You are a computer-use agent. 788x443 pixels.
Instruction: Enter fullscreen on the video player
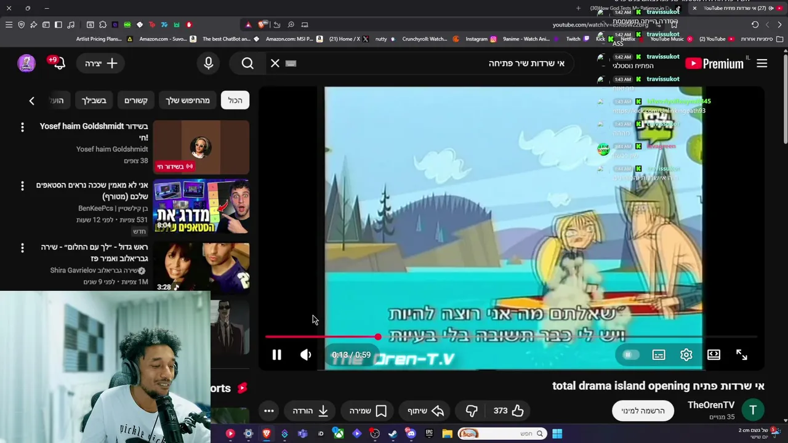(741, 355)
